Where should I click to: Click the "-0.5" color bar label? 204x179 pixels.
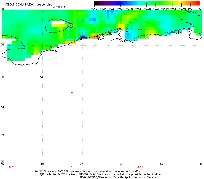pyautogui.click(x=111, y=9)
